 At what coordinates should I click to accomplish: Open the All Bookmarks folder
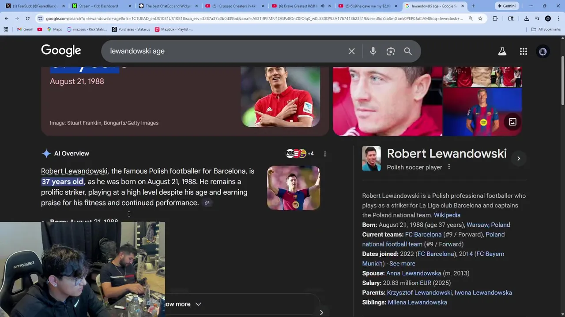[546, 29]
